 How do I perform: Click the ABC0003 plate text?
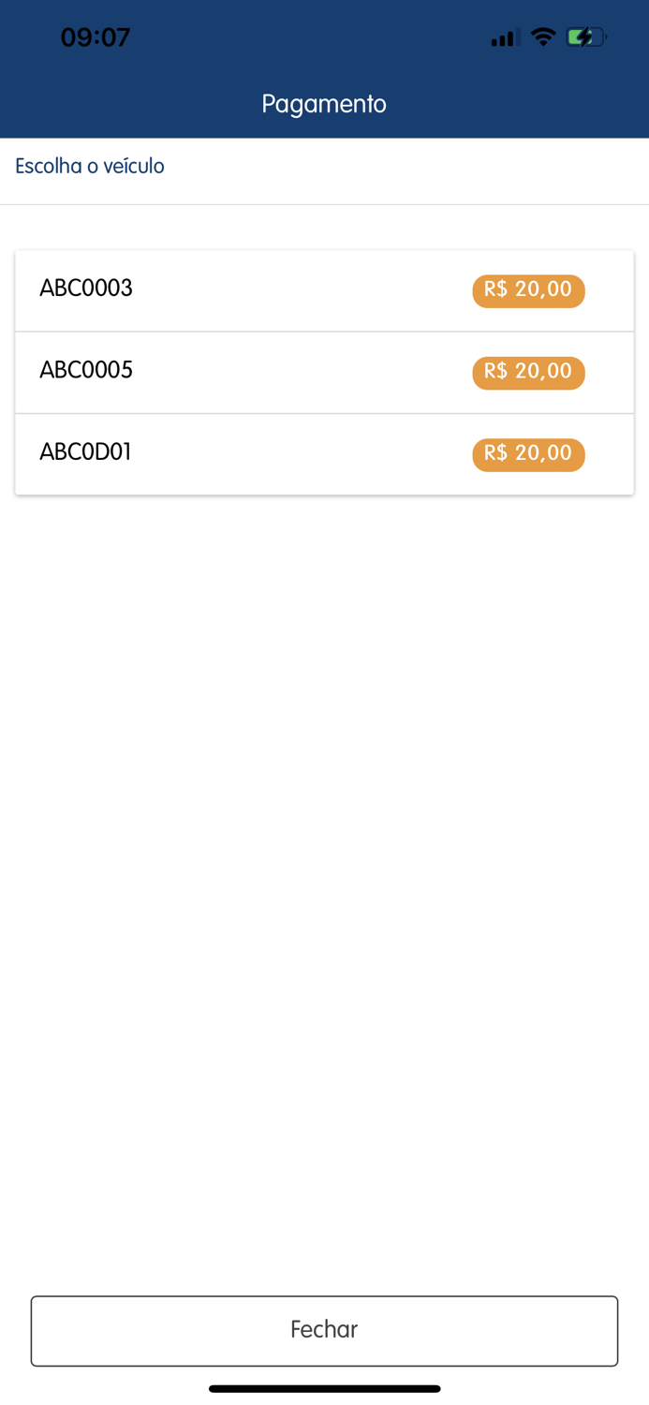point(85,288)
